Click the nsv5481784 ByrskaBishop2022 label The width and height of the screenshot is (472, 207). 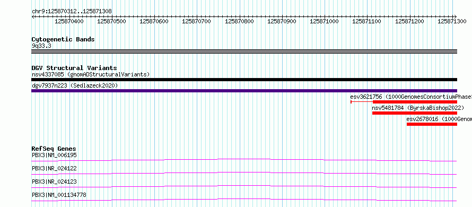[418, 108]
